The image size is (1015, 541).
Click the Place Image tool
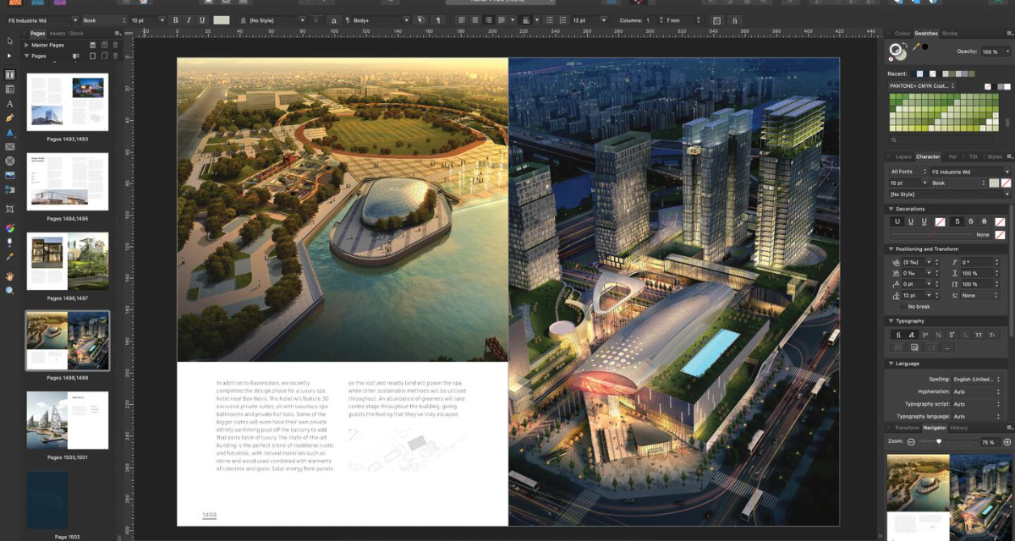10,176
